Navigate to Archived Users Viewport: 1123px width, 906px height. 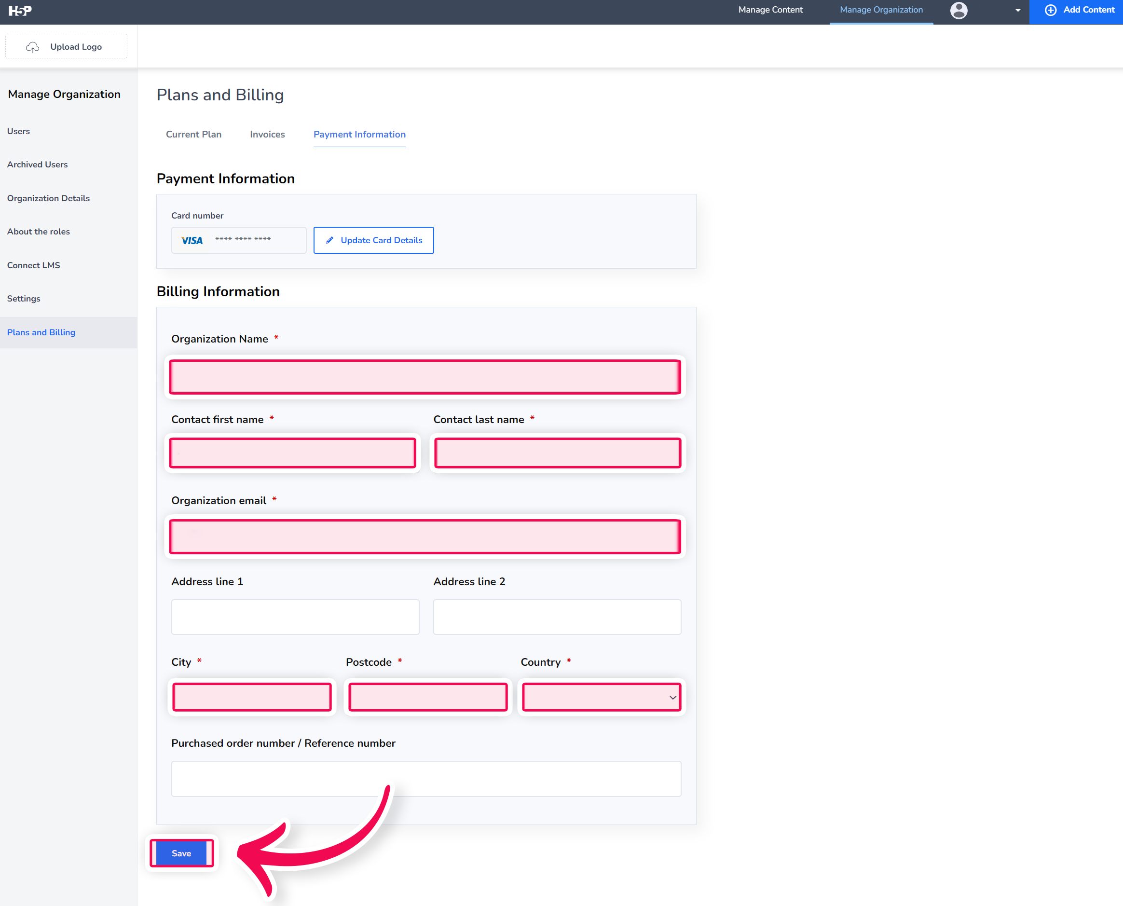click(x=37, y=164)
